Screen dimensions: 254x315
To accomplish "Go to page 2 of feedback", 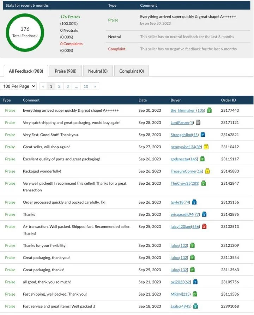I will pos(59,87).
